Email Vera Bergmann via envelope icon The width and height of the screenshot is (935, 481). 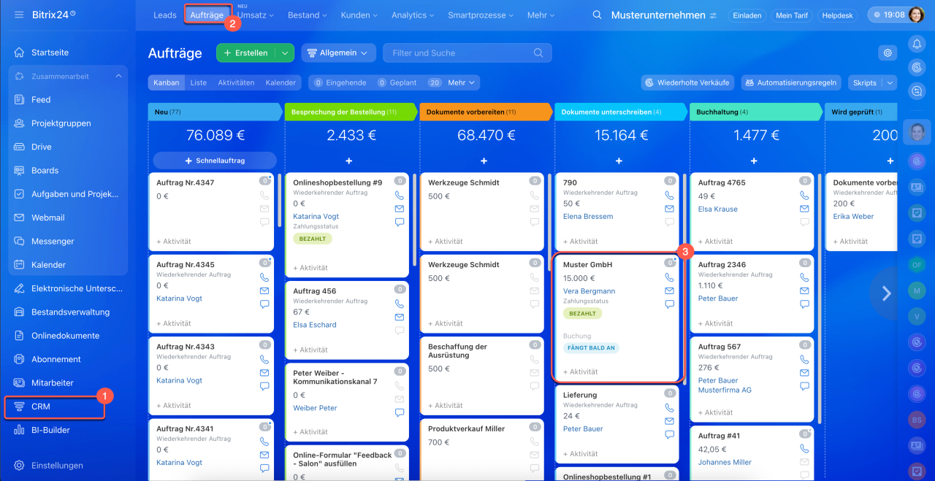(x=669, y=290)
